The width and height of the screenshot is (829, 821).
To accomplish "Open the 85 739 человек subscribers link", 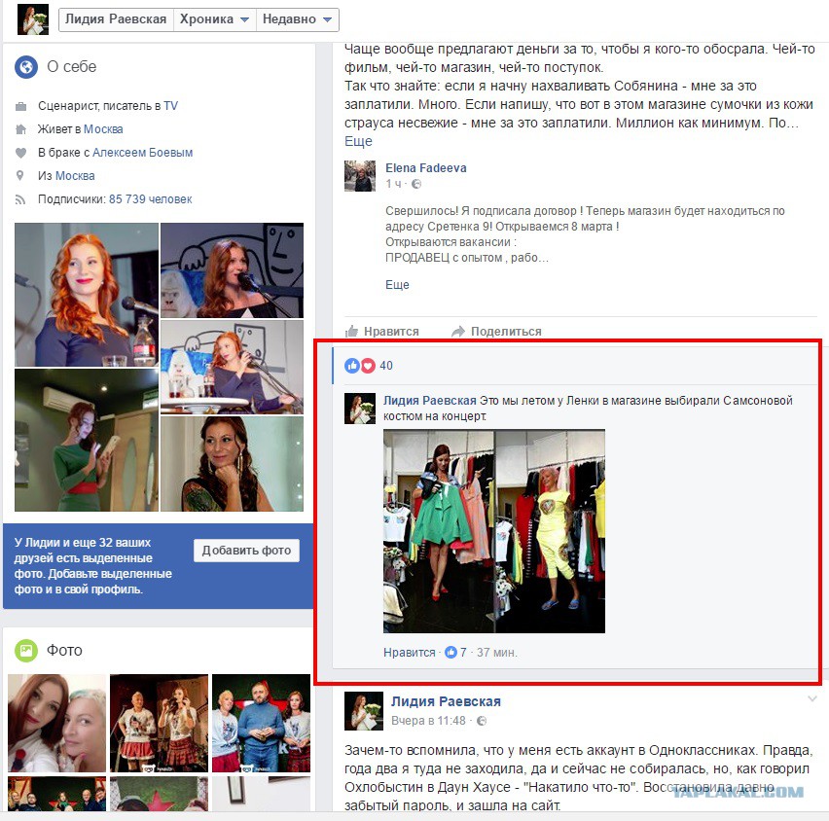I will coord(150,199).
